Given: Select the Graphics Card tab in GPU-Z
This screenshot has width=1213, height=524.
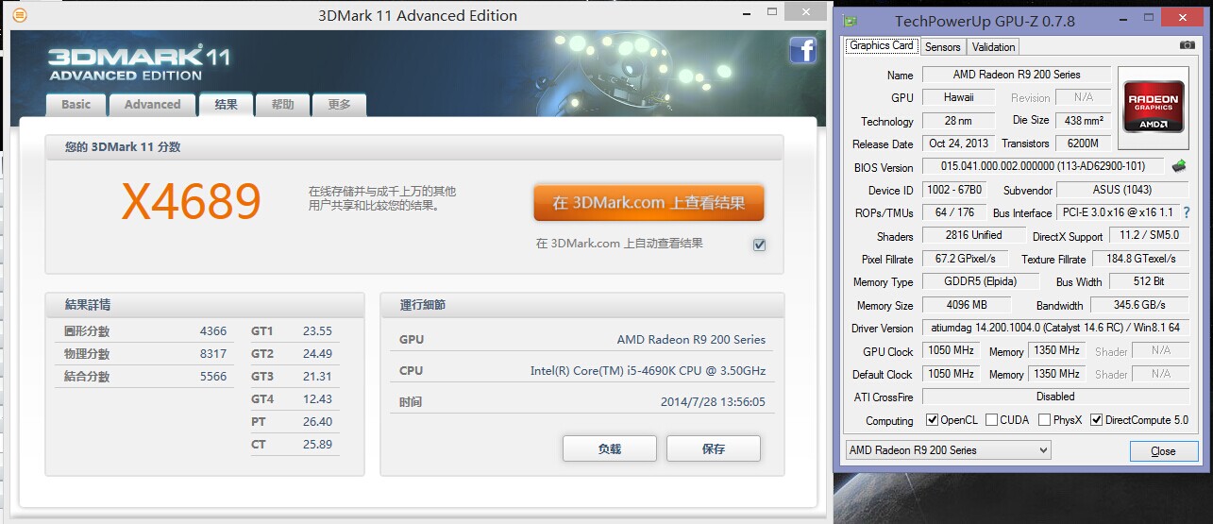Looking at the screenshot, I should (882, 45).
